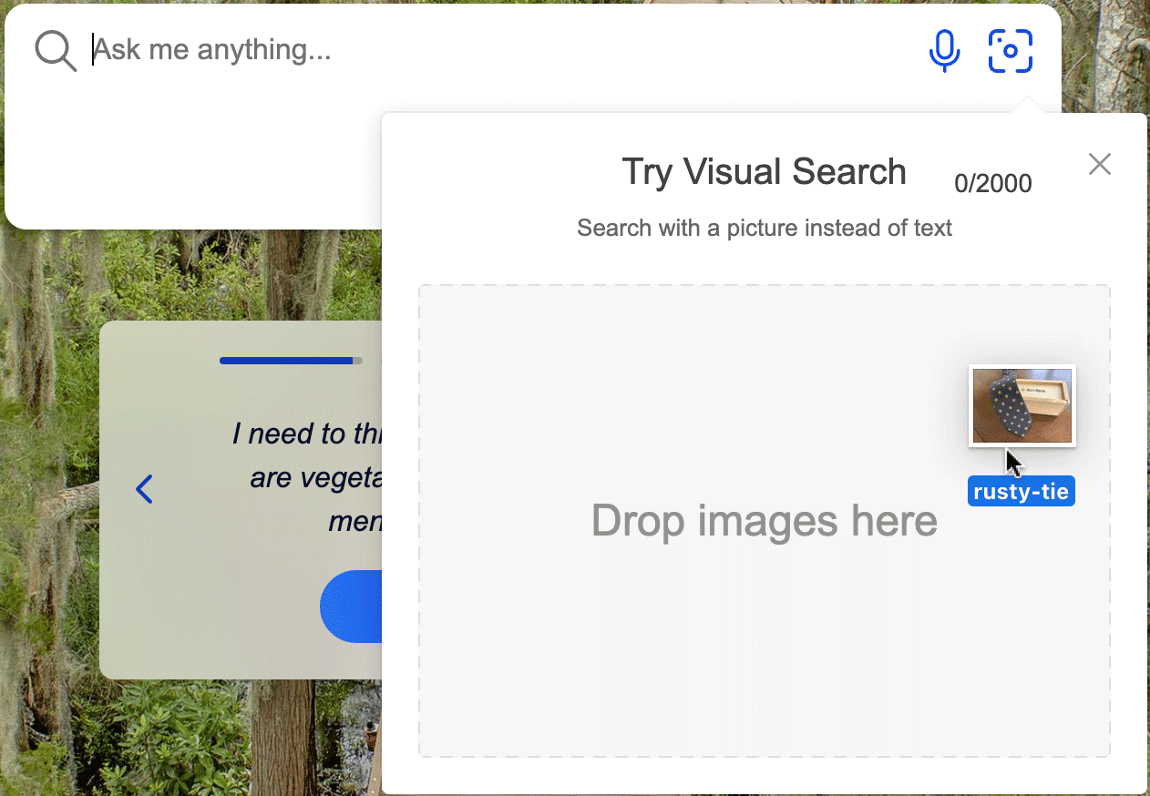Screen dimensions: 1150x796
Task: Click 'Search with a picture instead of text' subtitle
Action: coord(764,228)
